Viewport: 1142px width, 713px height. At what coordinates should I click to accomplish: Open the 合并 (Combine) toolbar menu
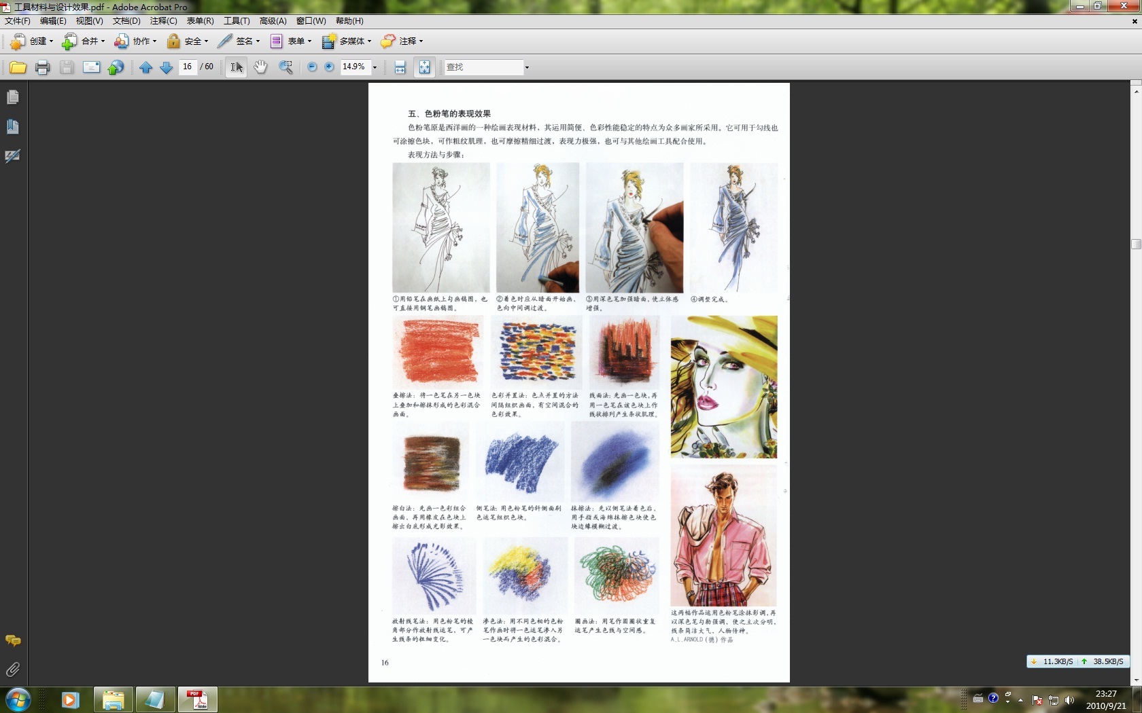click(83, 41)
